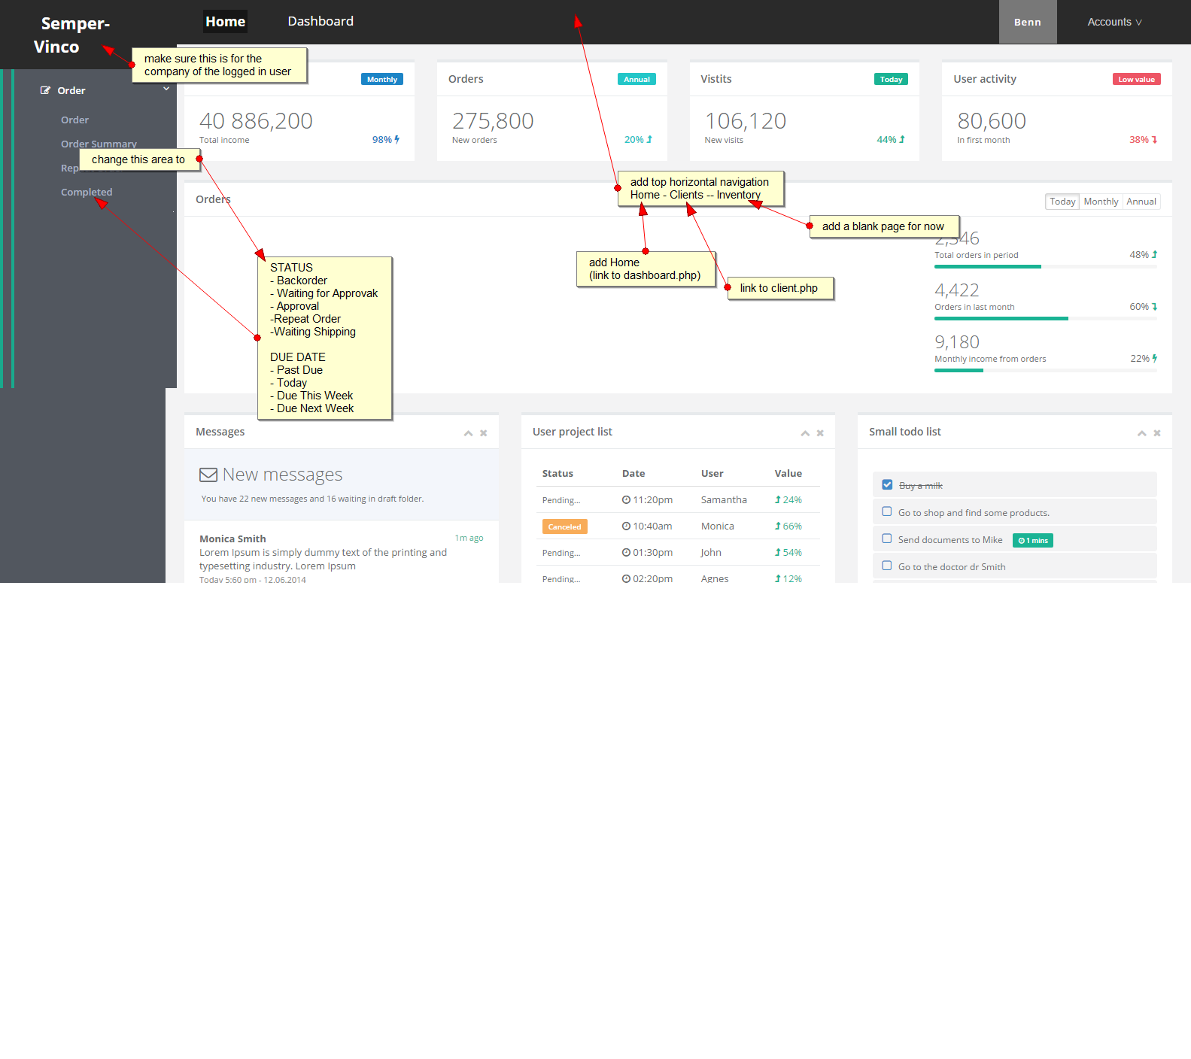Click the Orders in last month progress bar
The image size is (1191, 1059).
coord(1046,318)
